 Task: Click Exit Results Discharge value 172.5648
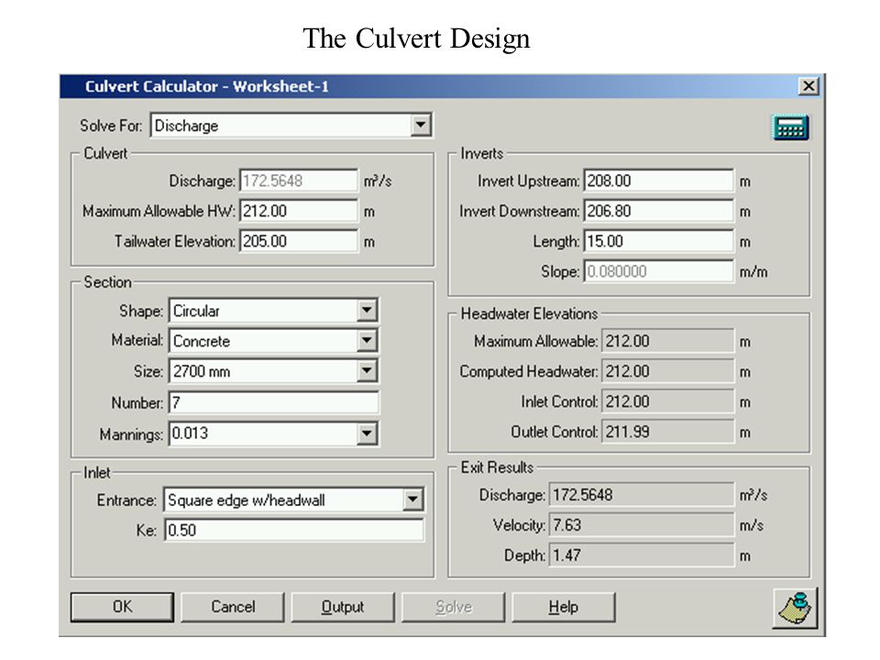point(642,495)
